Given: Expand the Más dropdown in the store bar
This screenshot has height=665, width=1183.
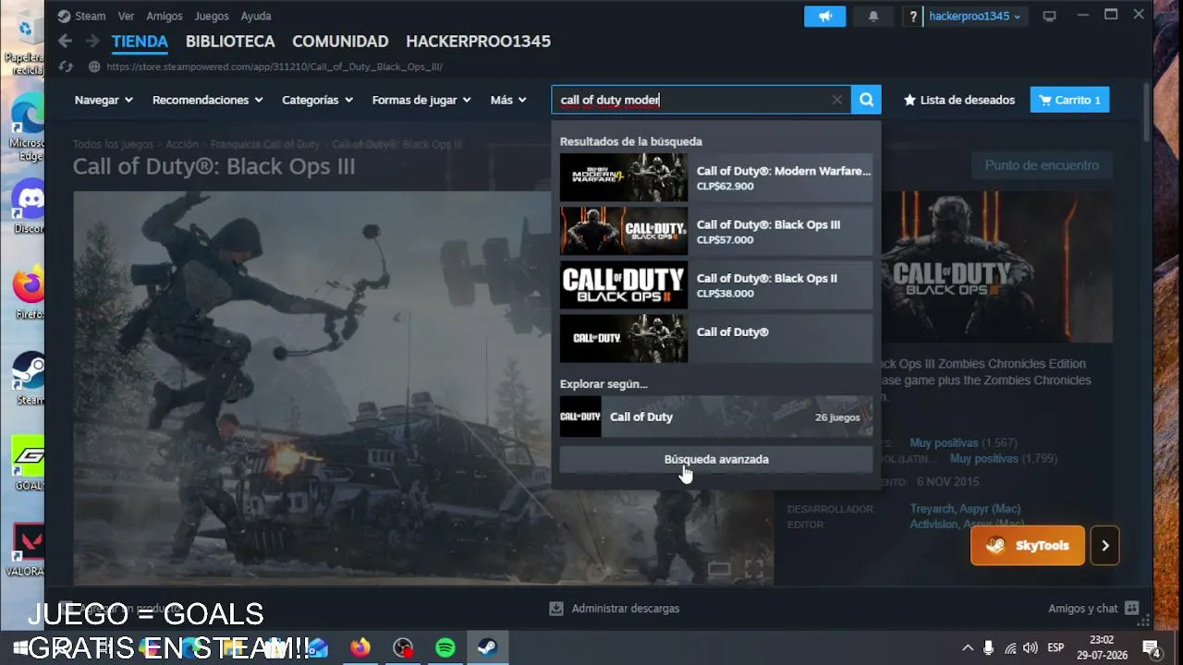Looking at the screenshot, I should pos(508,100).
